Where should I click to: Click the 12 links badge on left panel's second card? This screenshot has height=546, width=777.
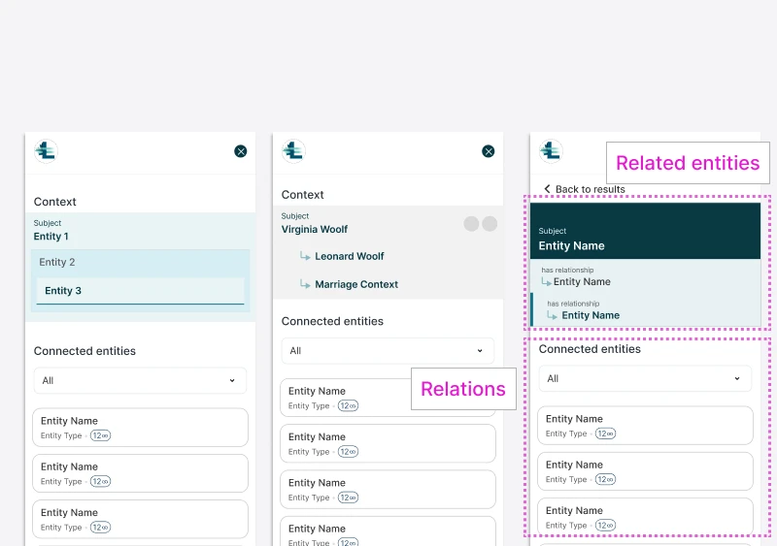(101, 482)
